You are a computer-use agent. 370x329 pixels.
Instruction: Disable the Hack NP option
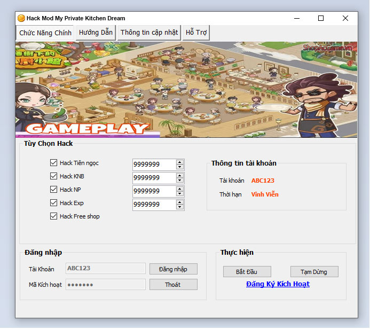coord(53,189)
